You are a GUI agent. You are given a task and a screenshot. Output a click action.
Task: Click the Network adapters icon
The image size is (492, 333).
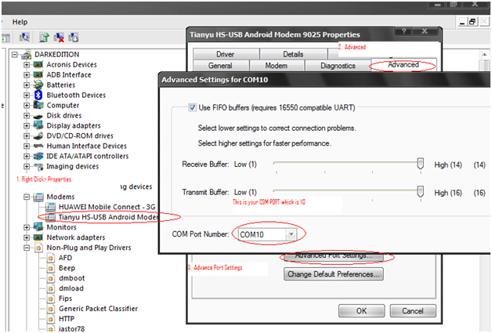[38, 237]
